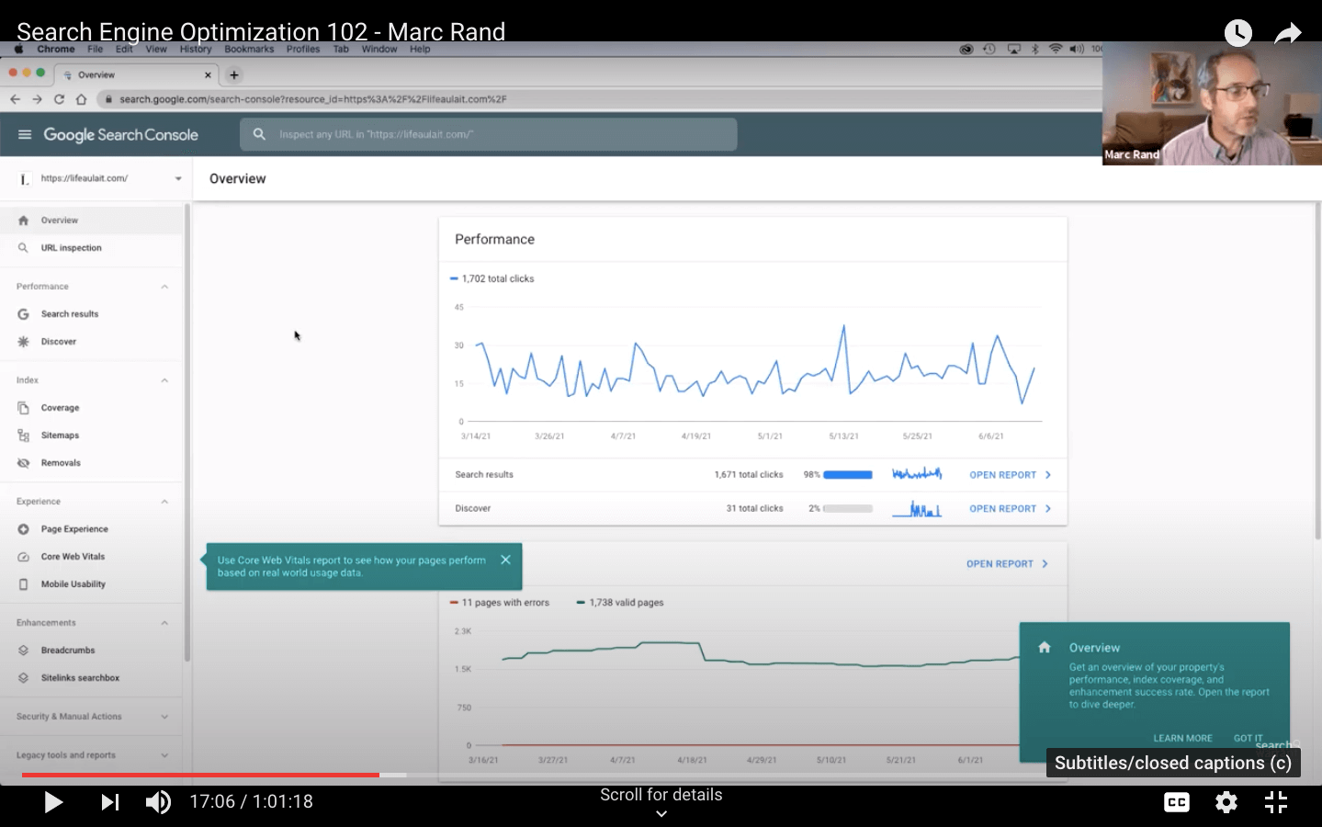Play the video
Image resolution: width=1322 pixels, height=827 pixels.
coord(53,802)
